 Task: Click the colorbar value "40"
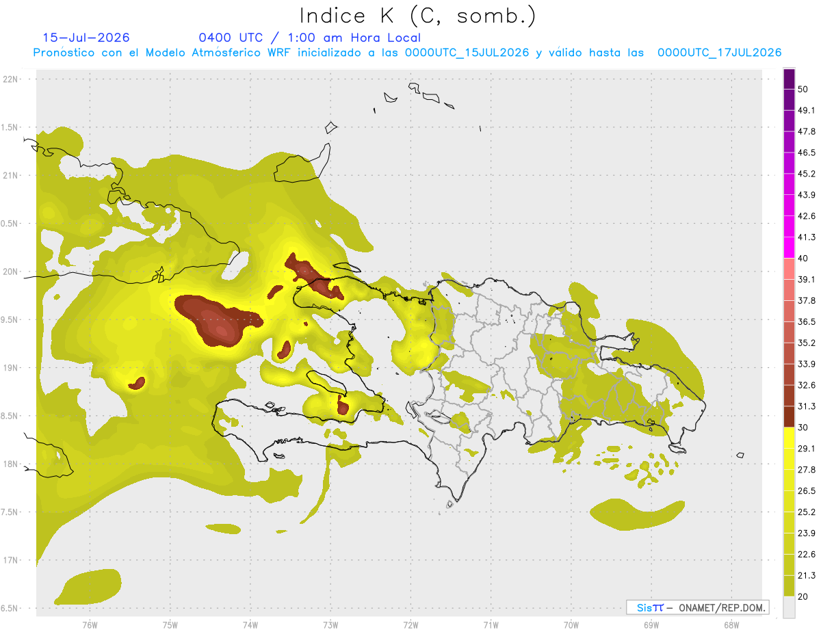tap(803, 259)
